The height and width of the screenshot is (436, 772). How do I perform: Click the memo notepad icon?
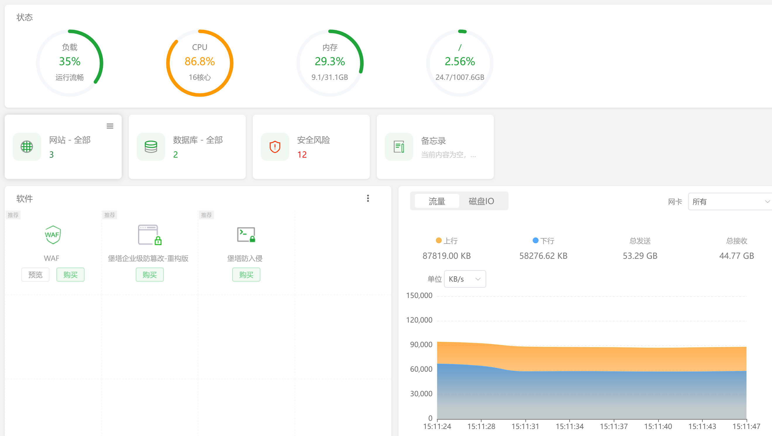tap(399, 147)
